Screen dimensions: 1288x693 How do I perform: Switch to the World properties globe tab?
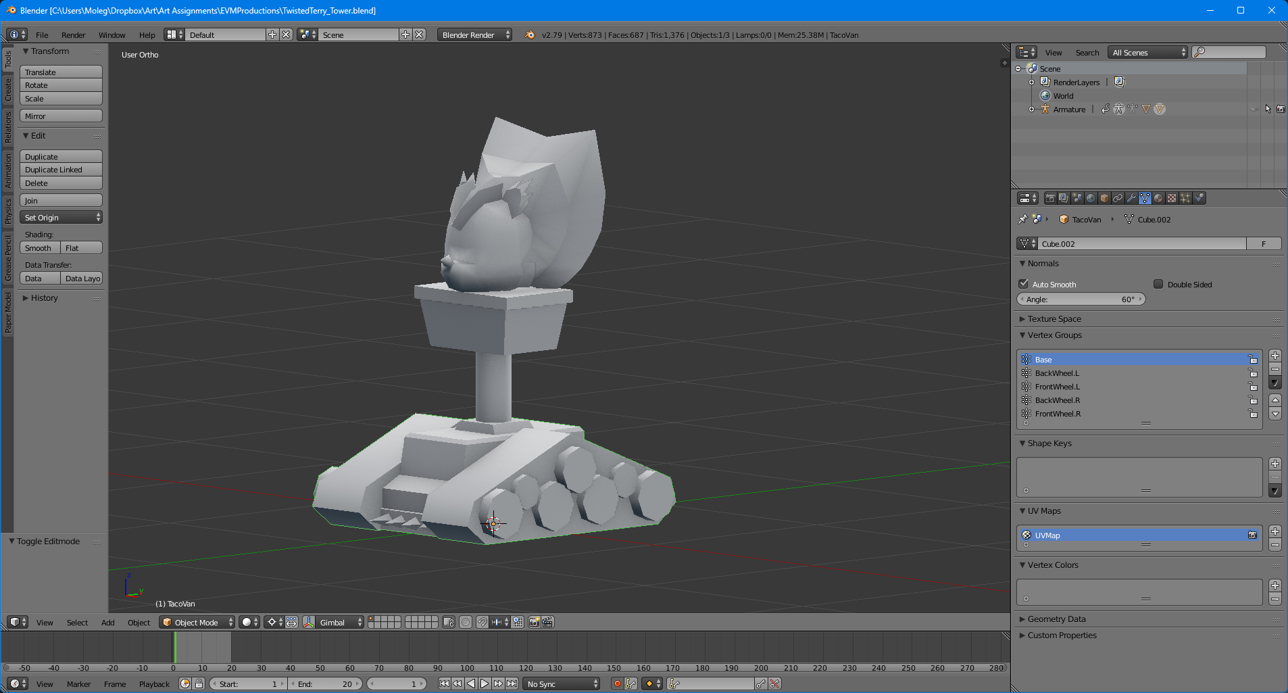(x=1091, y=198)
